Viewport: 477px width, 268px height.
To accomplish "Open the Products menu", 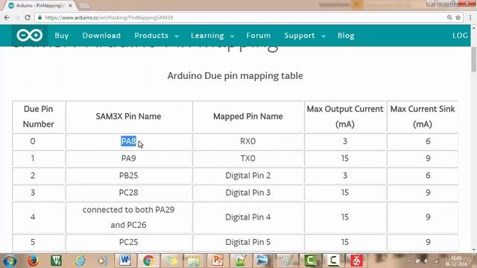I will [x=151, y=36].
